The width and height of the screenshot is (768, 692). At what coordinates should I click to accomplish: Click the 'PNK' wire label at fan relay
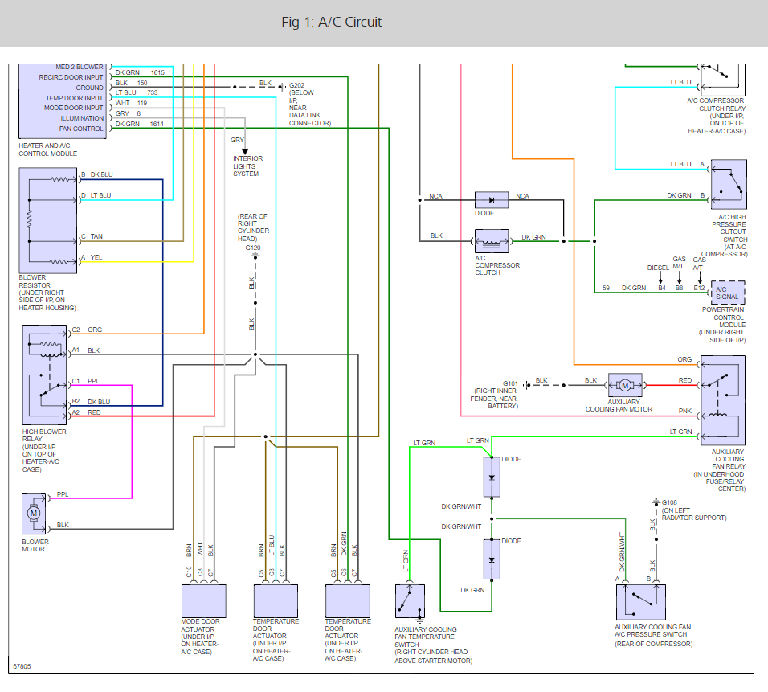(x=685, y=411)
